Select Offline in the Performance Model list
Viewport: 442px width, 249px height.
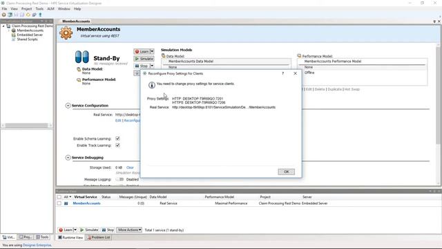click(x=309, y=73)
